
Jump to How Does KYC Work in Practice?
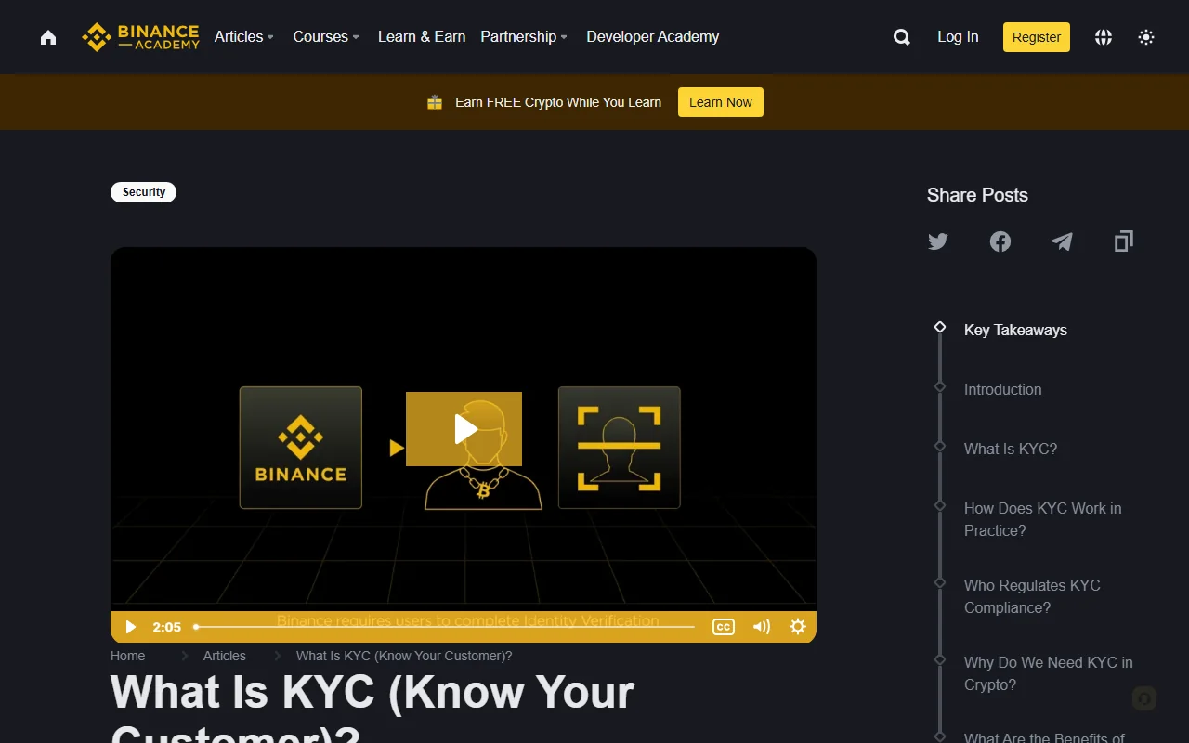click(1043, 519)
